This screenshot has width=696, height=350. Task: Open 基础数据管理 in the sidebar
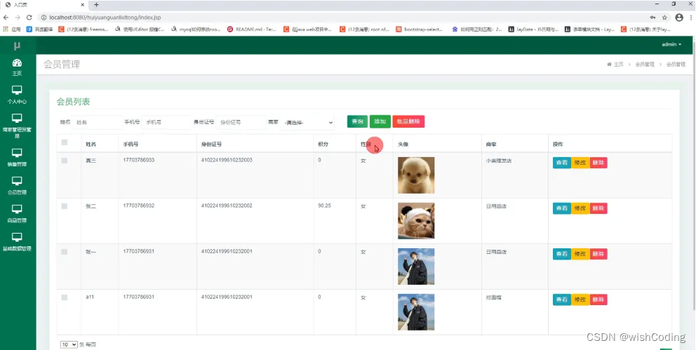click(18, 242)
